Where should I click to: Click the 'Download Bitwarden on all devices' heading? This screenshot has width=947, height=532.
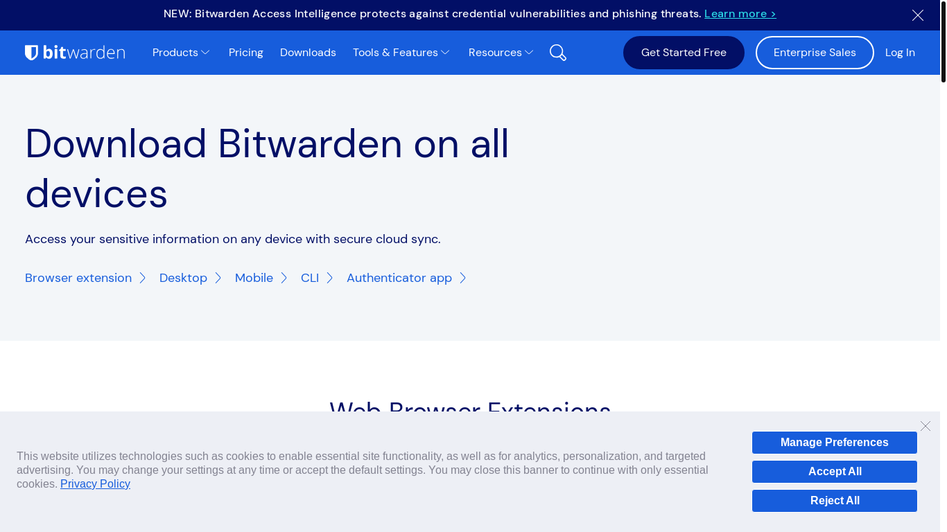click(267, 168)
